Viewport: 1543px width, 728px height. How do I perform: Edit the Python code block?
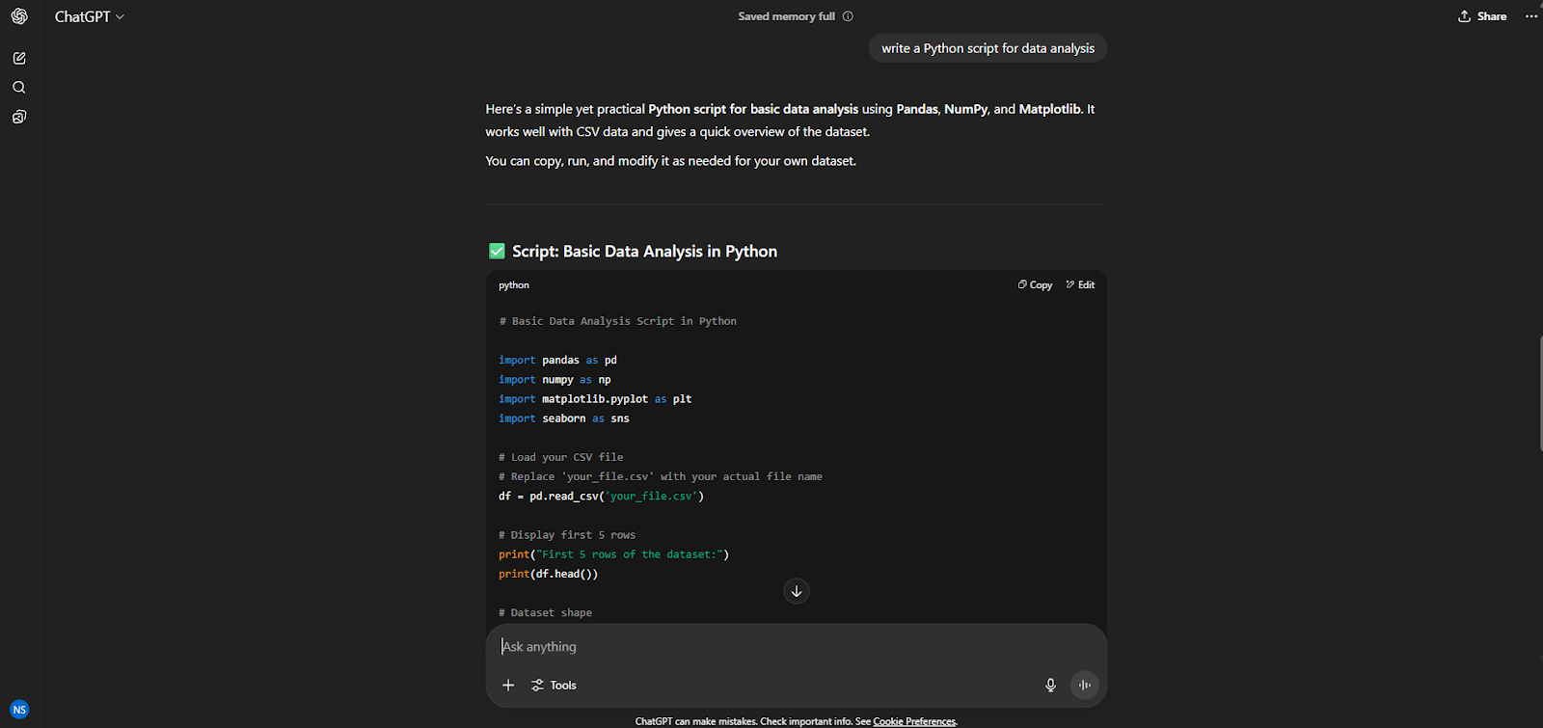[x=1080, y=284]
